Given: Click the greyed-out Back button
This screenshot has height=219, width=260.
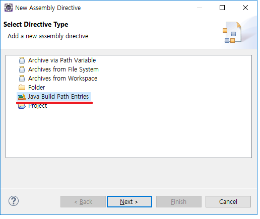Looking at the screenshot, I should tap(83, 201).
